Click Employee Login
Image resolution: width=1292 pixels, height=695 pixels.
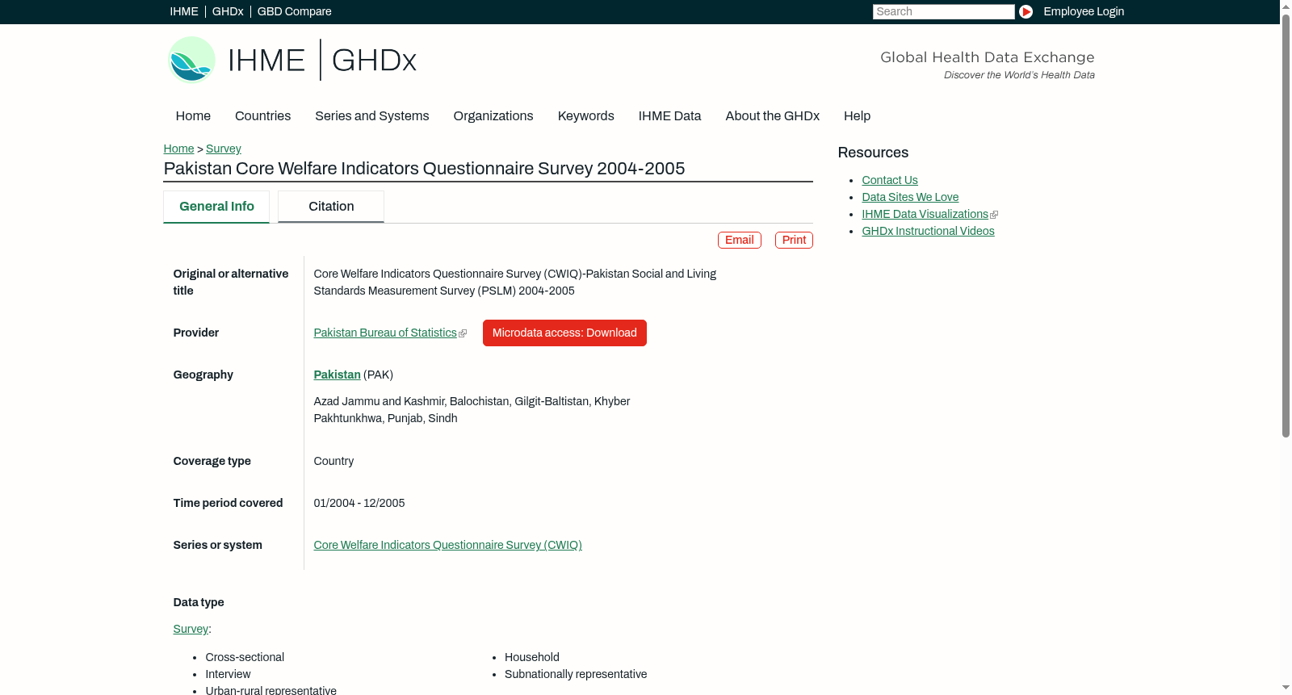tap(1084, 11)
